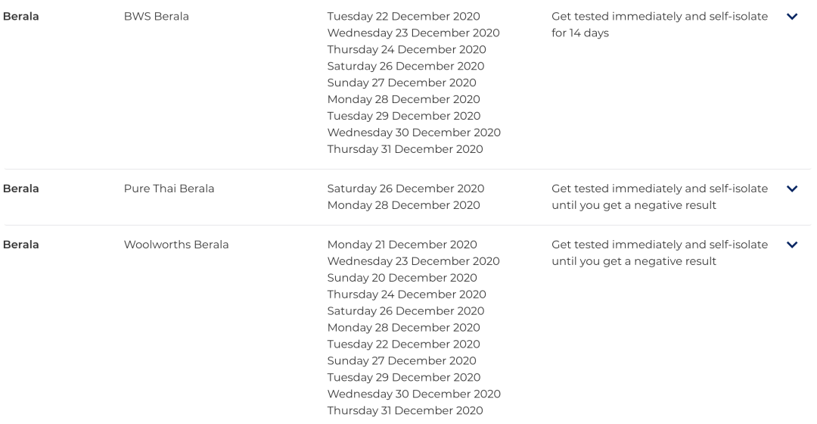Click Thursday 31 December 2020 under BWS Berala
The image size is (817, 424).
(x=405, y=149)
